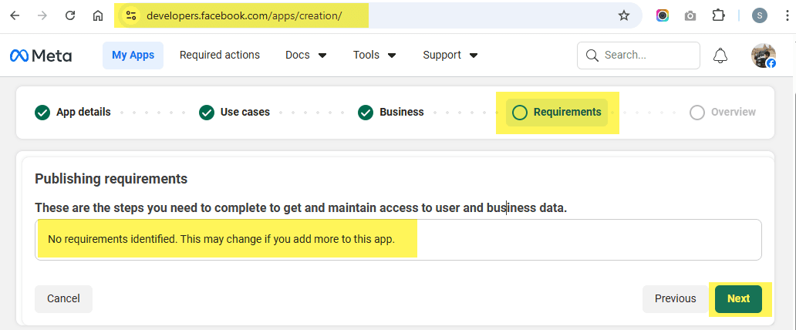This screenshot has width=796, height=330.
Task: Expand the Docs dropdown menu
Action: (x=306, y=56)
